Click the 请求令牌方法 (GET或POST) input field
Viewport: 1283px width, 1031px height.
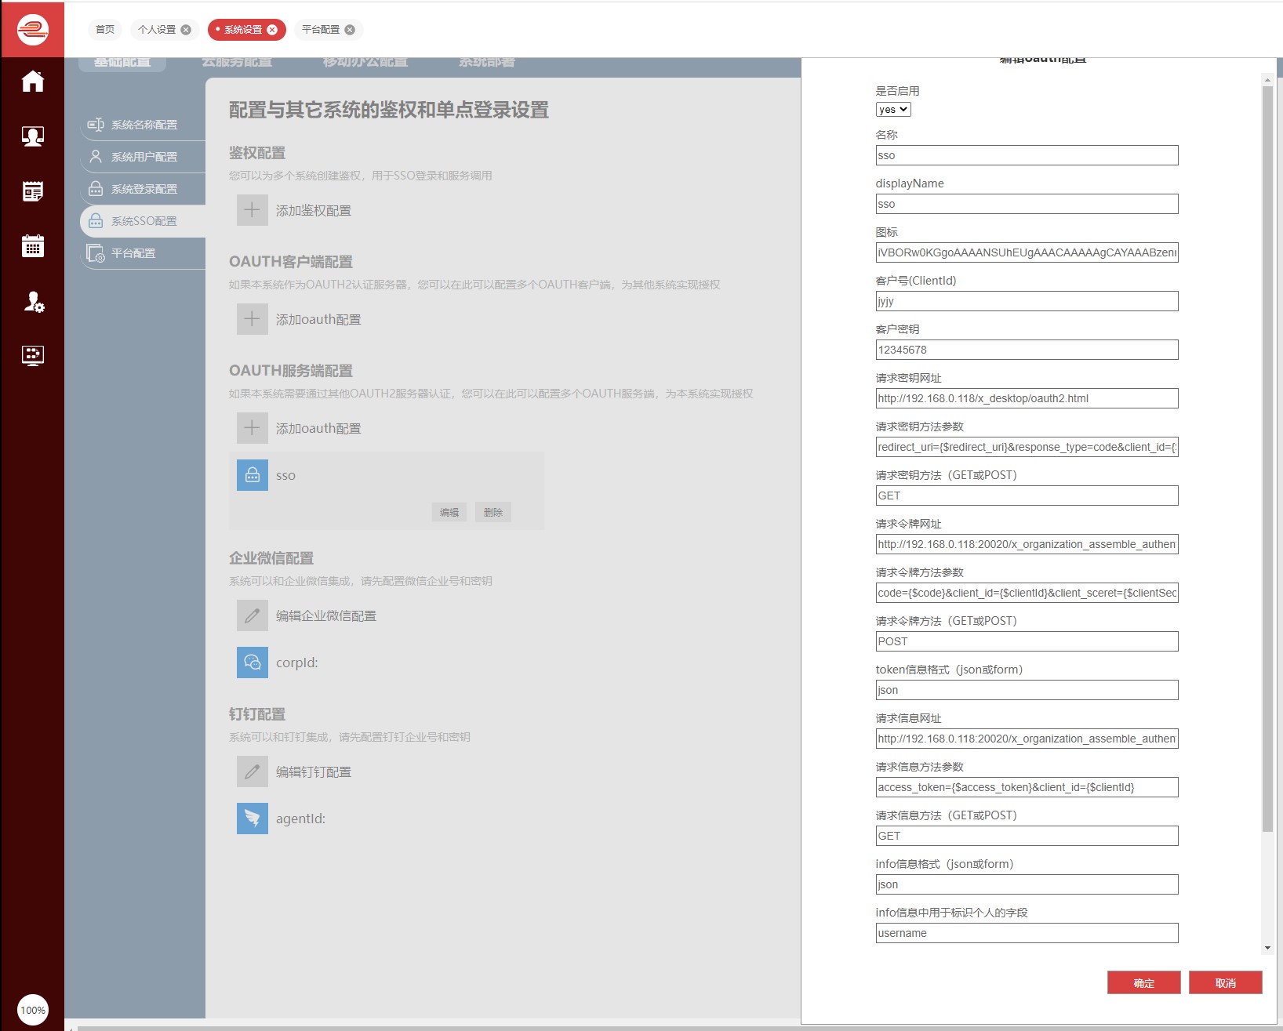tap(1027, 641)
